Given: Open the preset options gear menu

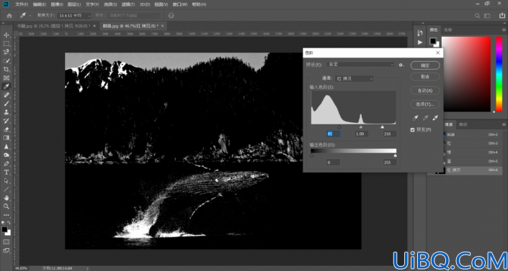Looking at the screenshot, I should 401,65.
